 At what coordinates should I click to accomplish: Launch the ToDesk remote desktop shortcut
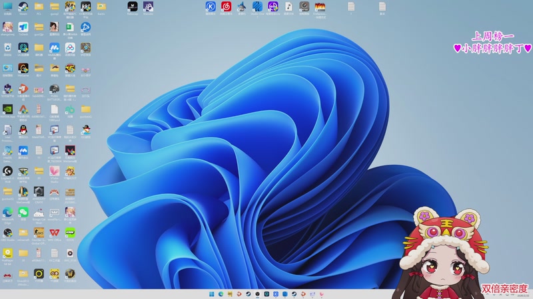pyautogui.click(x=23, y=27)
